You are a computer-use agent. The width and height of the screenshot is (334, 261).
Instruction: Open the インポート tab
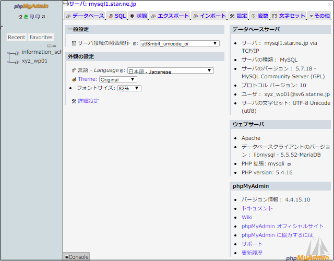pos(209,16)
